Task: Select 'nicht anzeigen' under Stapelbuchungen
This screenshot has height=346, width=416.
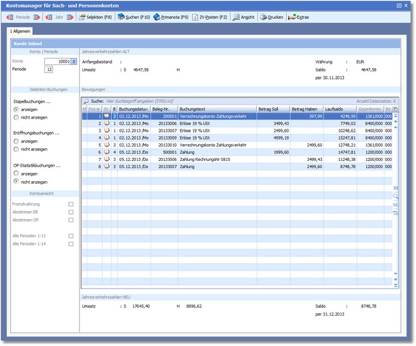Action: (16, 118)
